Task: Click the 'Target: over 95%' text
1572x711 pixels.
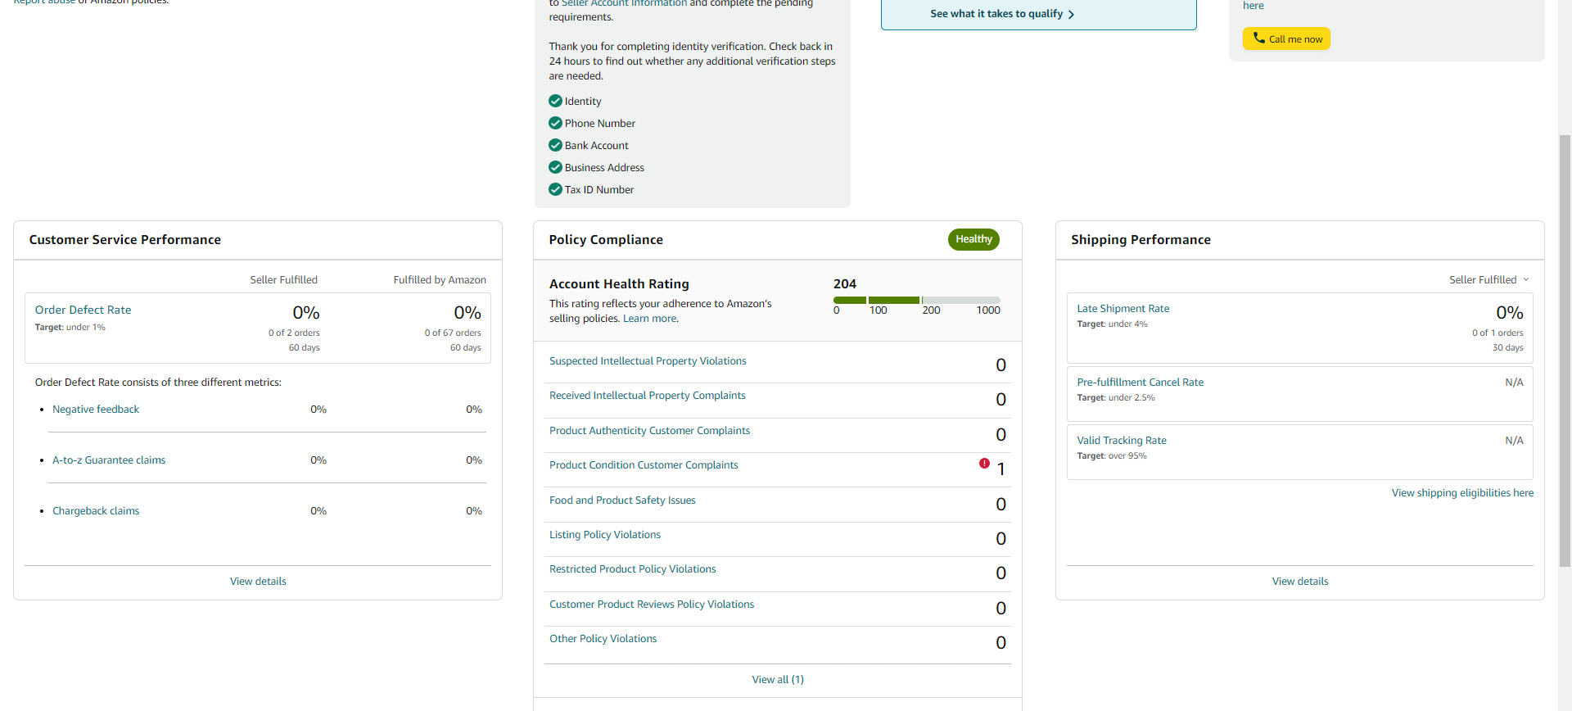Action: (1112, 456)
